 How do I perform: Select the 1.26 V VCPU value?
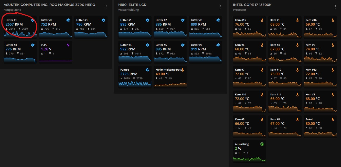coord(46,49)
